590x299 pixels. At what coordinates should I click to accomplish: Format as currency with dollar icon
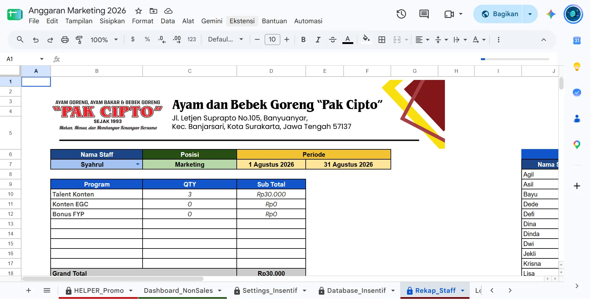[x=133, y=39]
